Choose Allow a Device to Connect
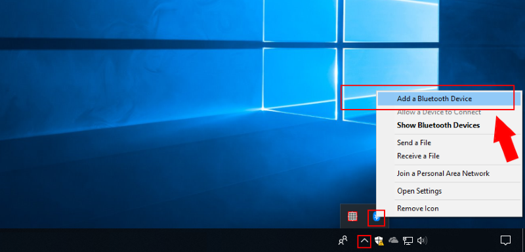Image resolution: width=525 pixels, height=252 pixels. point(450,112)
